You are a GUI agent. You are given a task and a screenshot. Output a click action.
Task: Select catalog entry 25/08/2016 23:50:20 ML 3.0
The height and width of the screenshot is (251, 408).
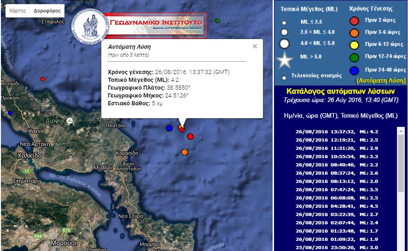[x=337, y=248]
